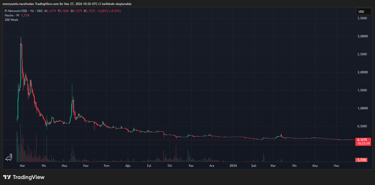Viewport: 375px width, 185px height.
Task: Click the 200 Week indicator label
Action: pos(12,20)
